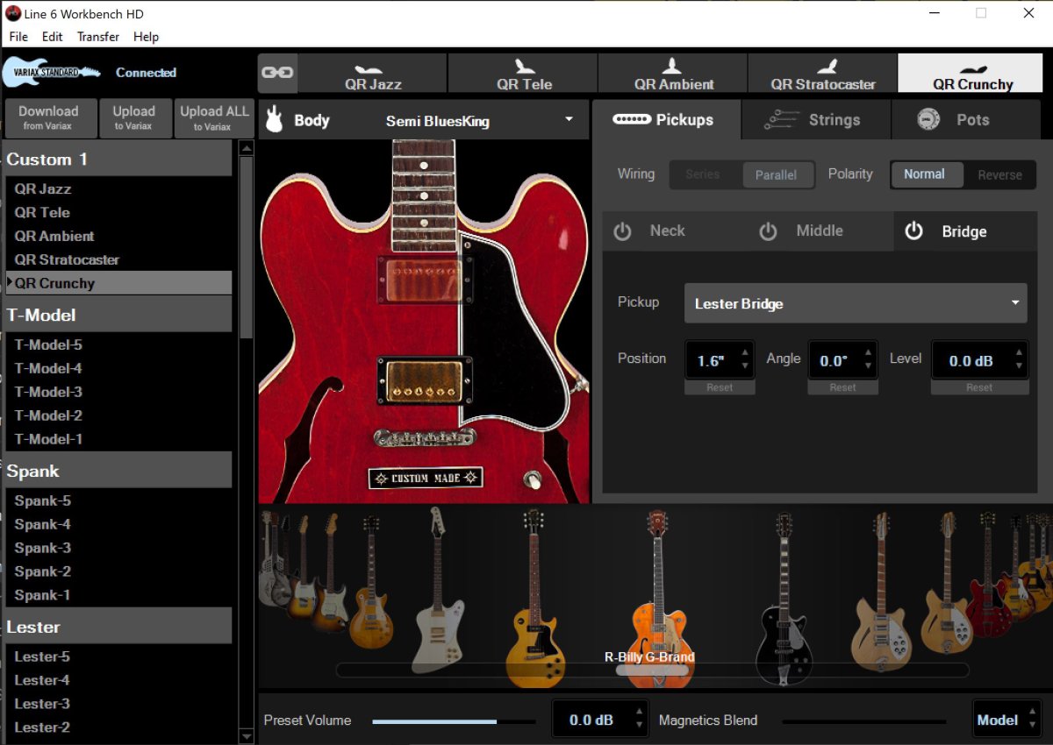Set polarity to Normal
The width and height of the screenshot is (1053, 745).
(925, 174)
